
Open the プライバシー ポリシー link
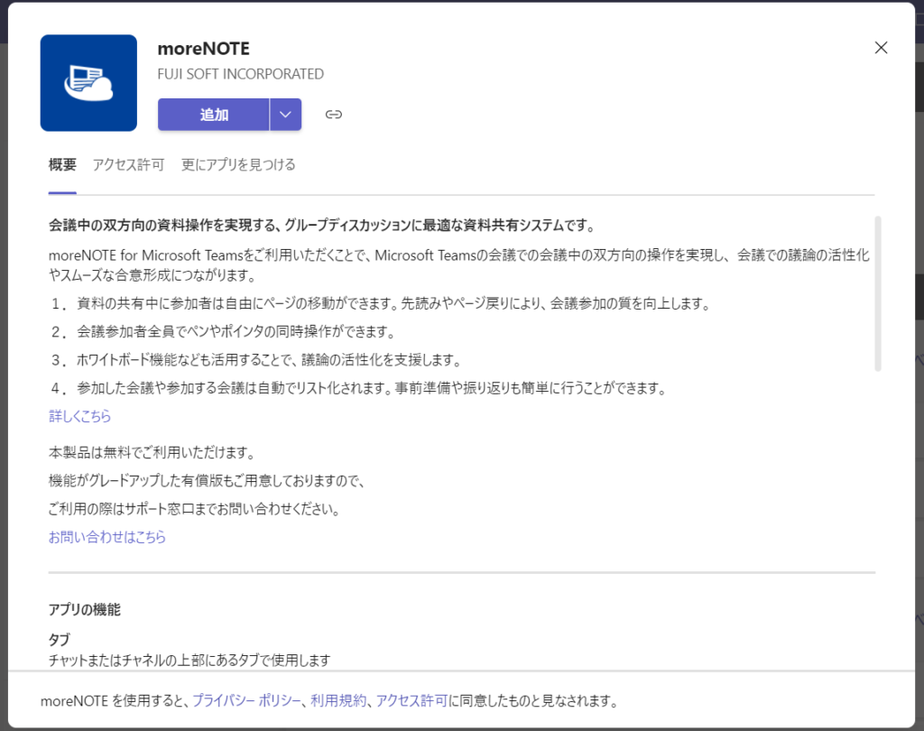246,700
